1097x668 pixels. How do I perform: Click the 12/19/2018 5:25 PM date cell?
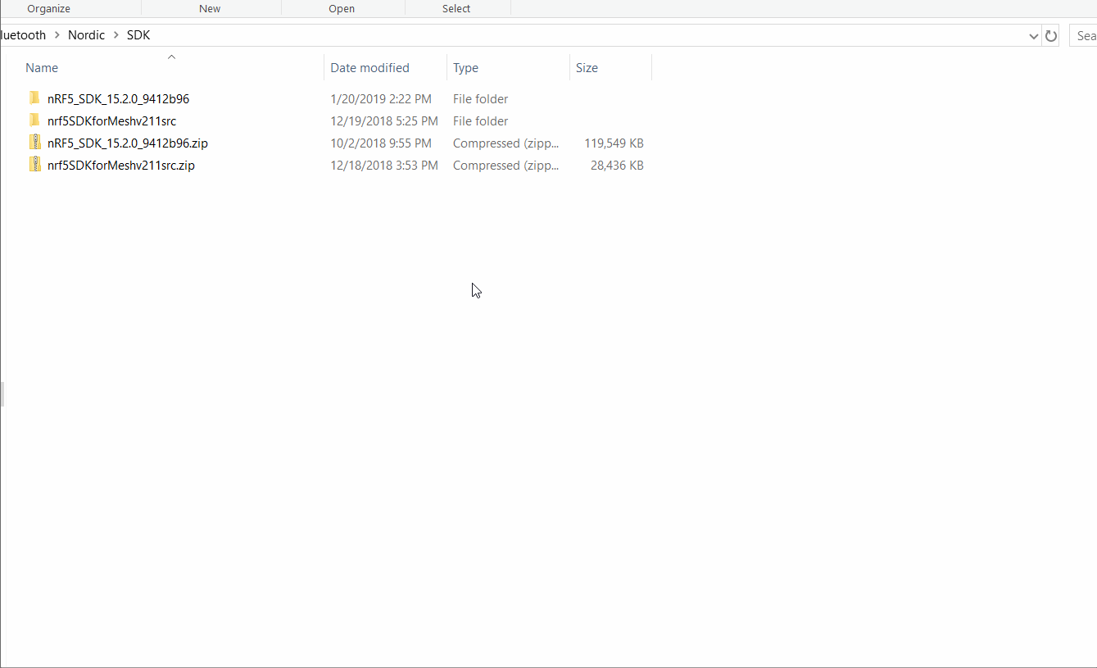coord(384,120)
